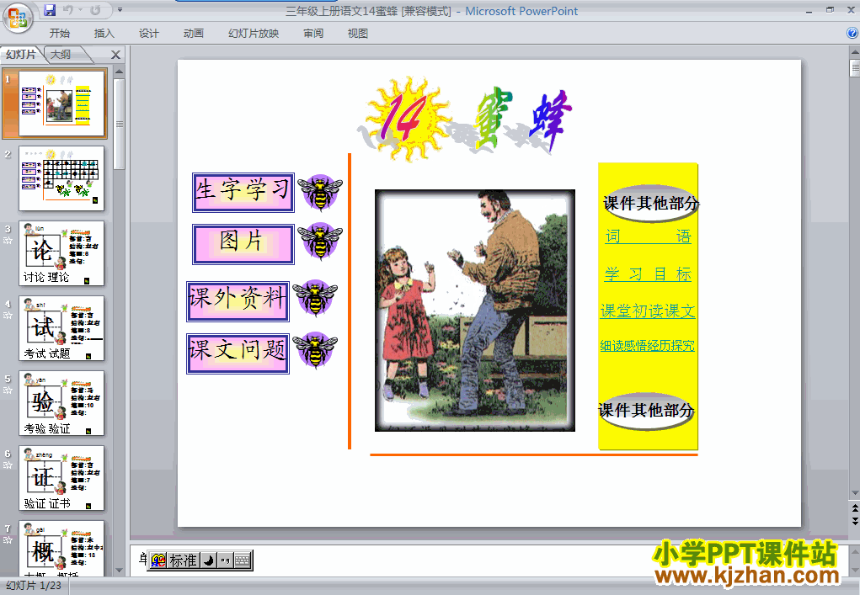Switch to the 设计 ribbon tab
This screenshot has height=595, width=860.
coord(148,34)
